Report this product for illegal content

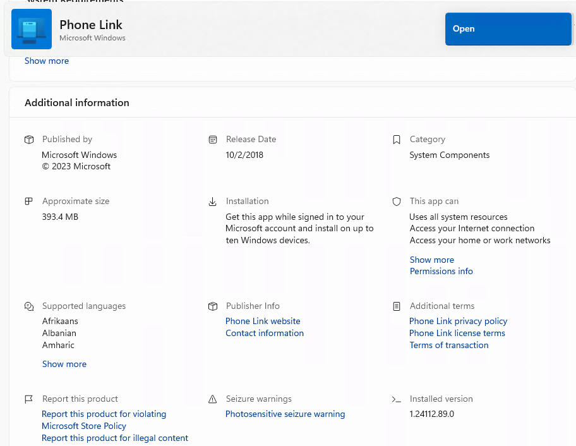coord(115,438)
